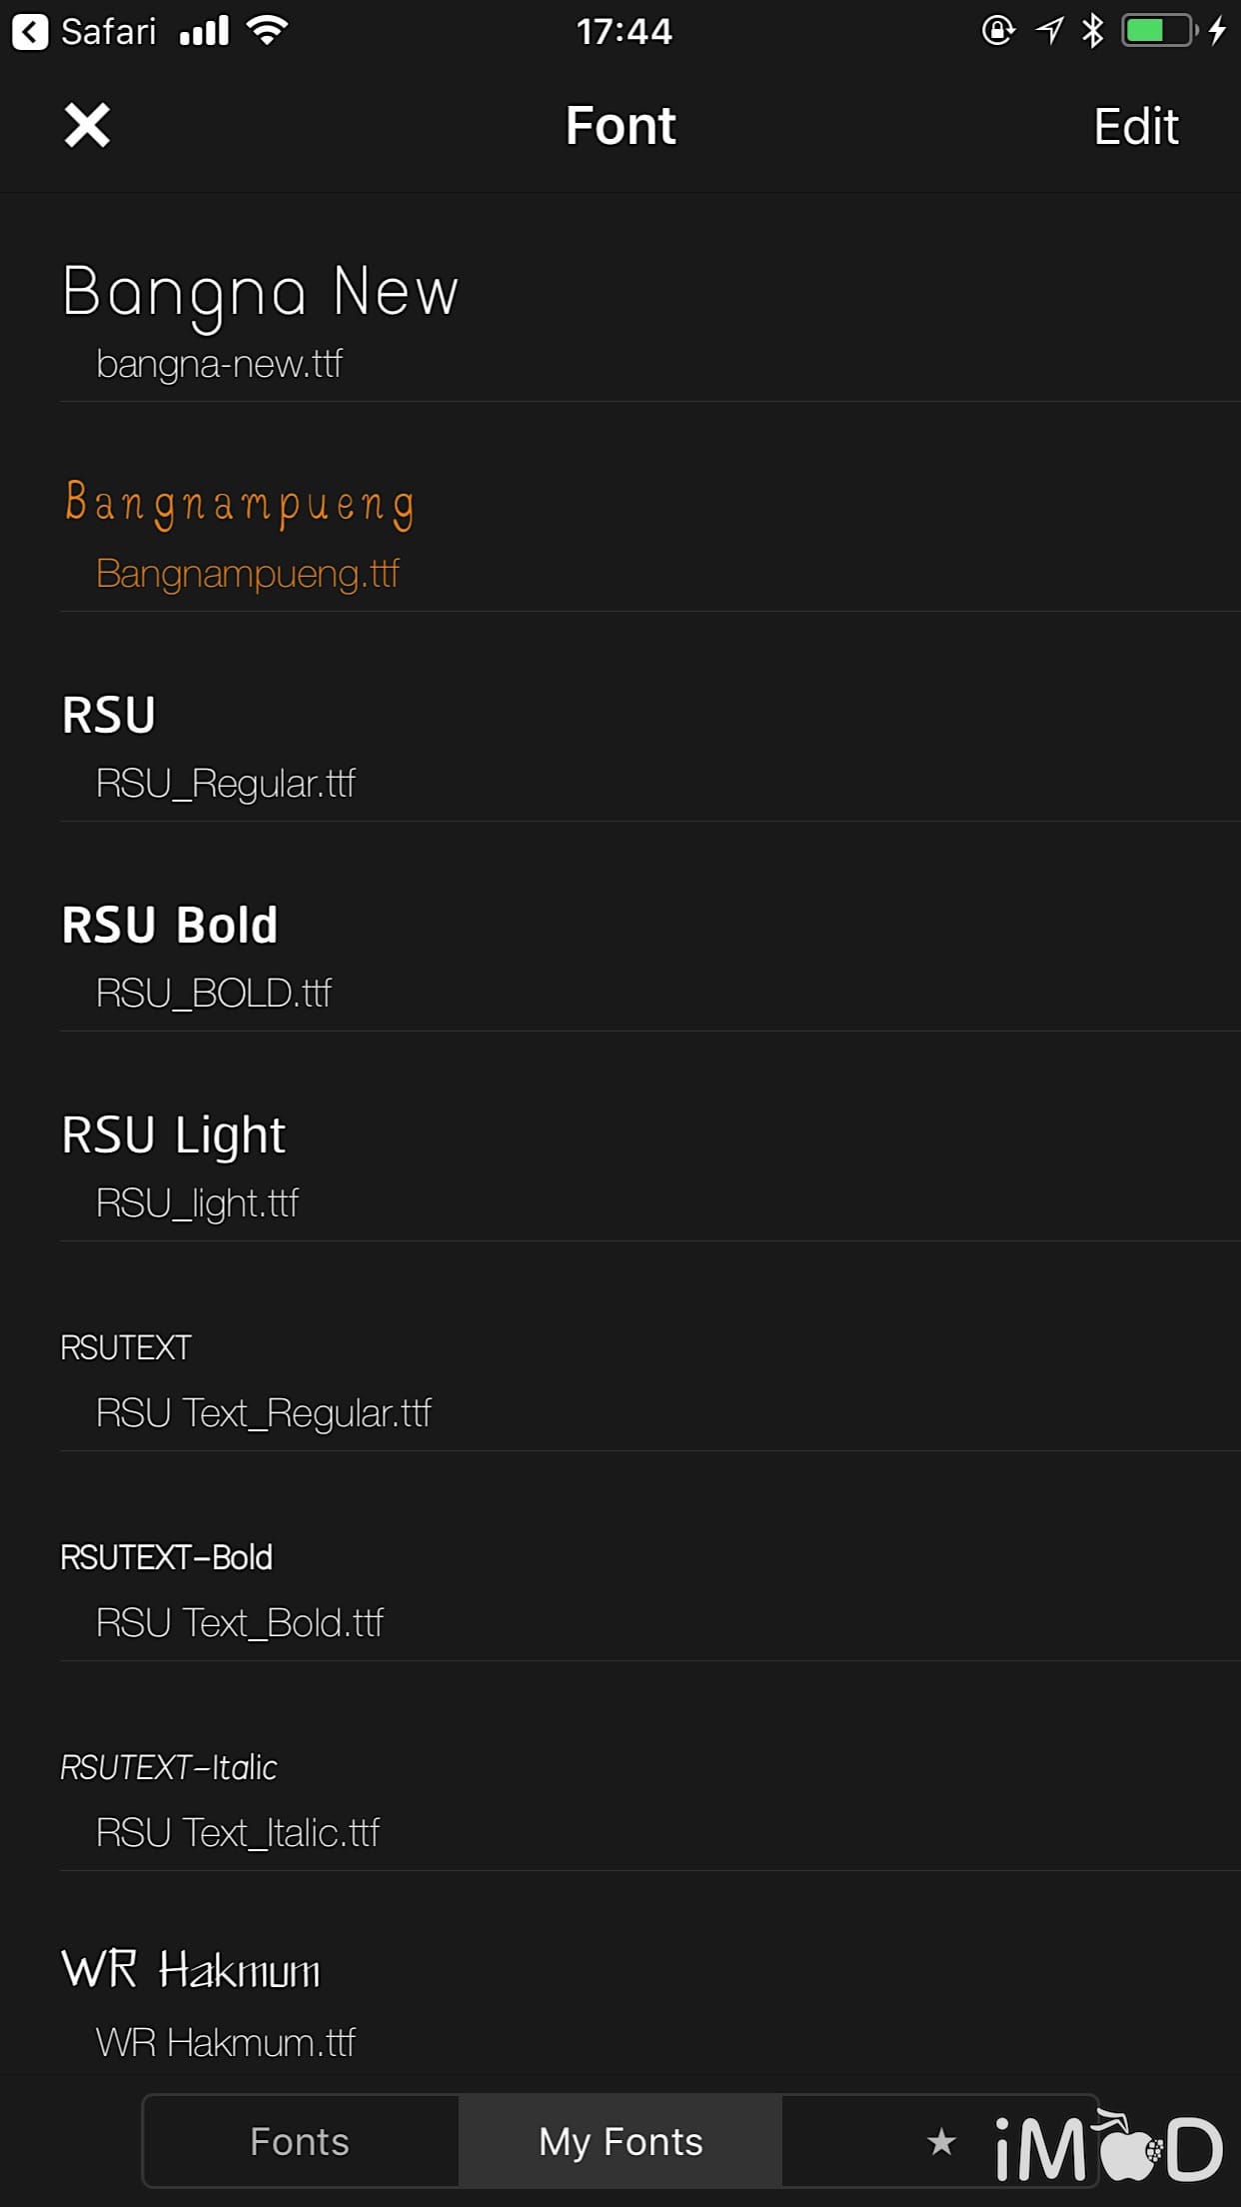Return to Safari via back arrow
This screenshot has width=1241, height=2207.
click(31, 31)
